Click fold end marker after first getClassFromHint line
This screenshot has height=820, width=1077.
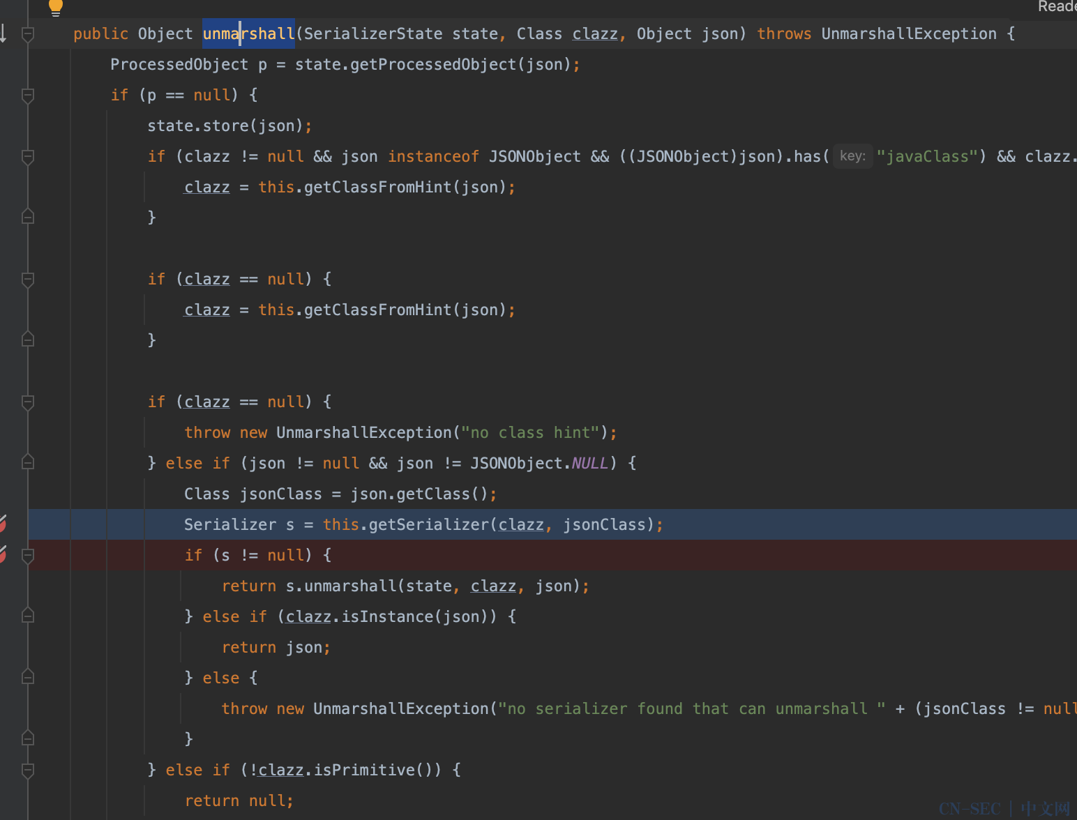click(x=28, y=218)
